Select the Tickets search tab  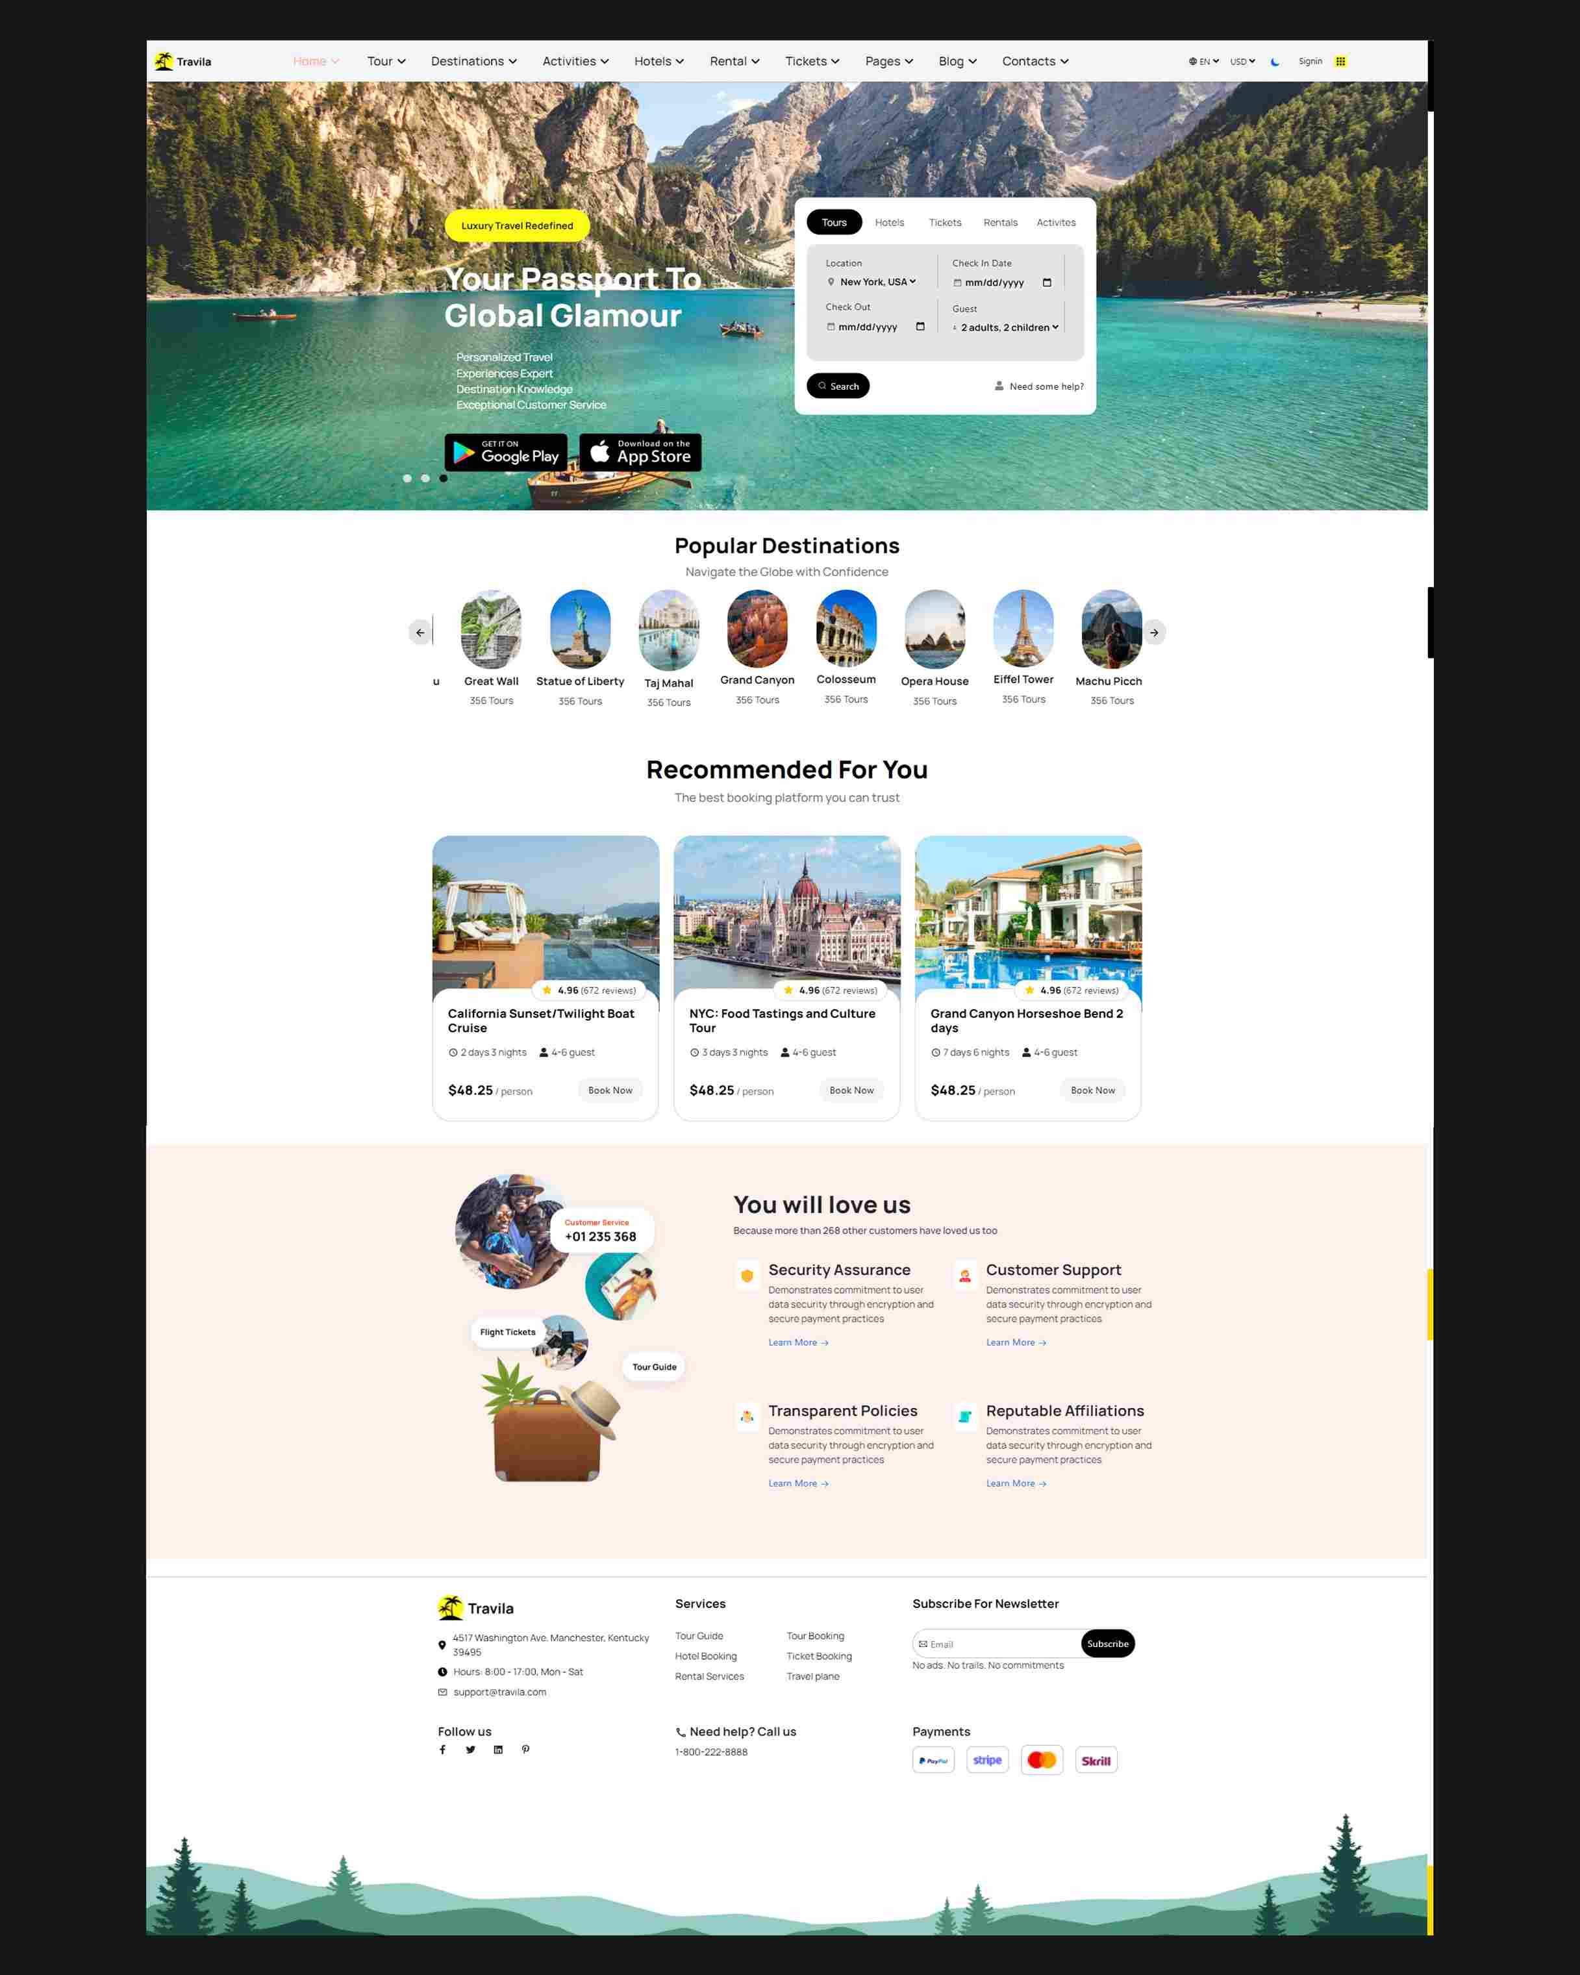coord(943,221)
